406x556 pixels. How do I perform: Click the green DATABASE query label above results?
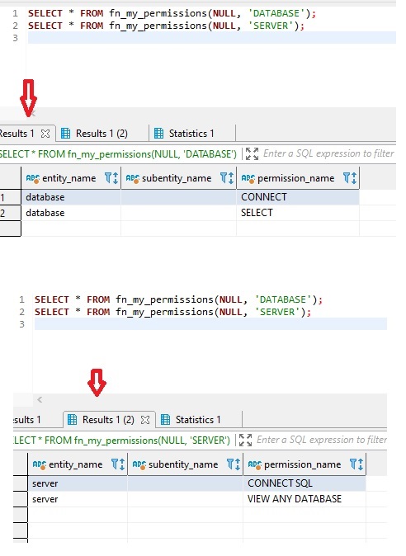pyautogui.click(x=118, y=154)
